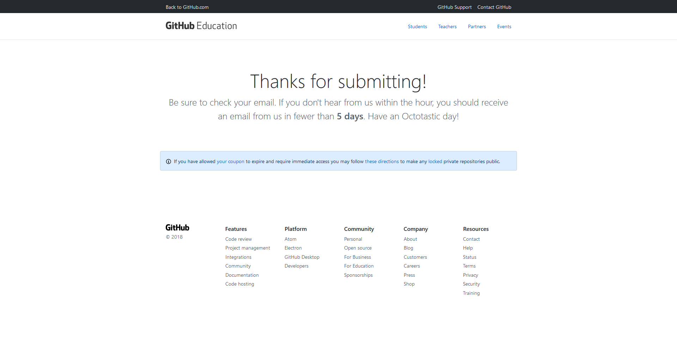Open Documentation footer link
Viewport: 677px width, 341px height.
242,275
